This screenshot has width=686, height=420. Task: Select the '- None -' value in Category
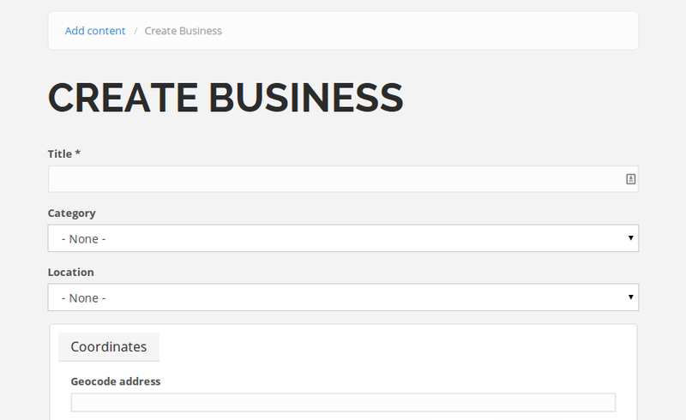(x=83, y=239)
